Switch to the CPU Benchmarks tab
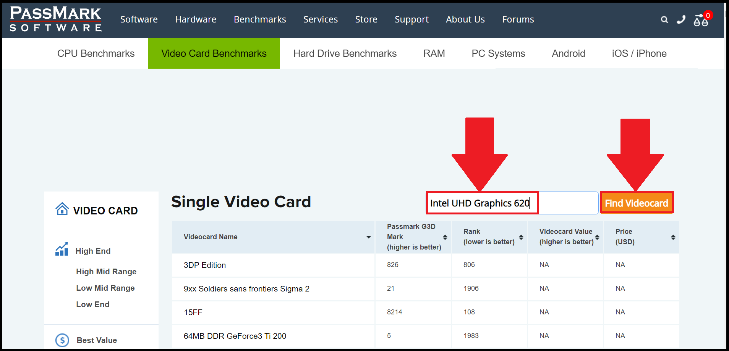 [96, 53]
